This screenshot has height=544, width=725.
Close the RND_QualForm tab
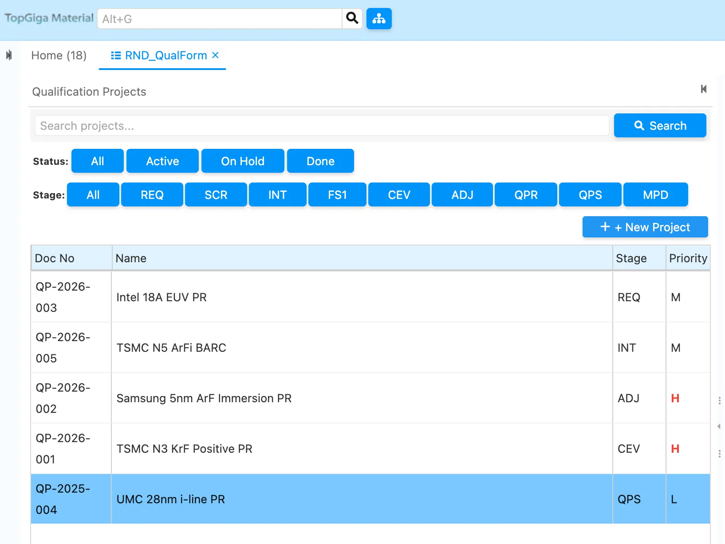[x=216, y=55]
